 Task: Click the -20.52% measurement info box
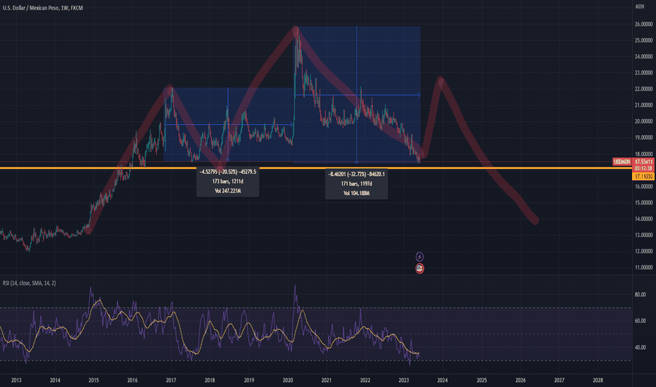point(228,181)
